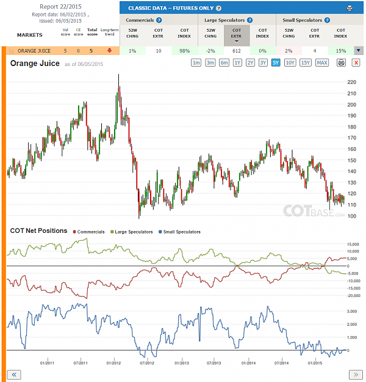The image size is (366, 382).
Task: Click the printer icon in blue header
Action: pos(350,8)
